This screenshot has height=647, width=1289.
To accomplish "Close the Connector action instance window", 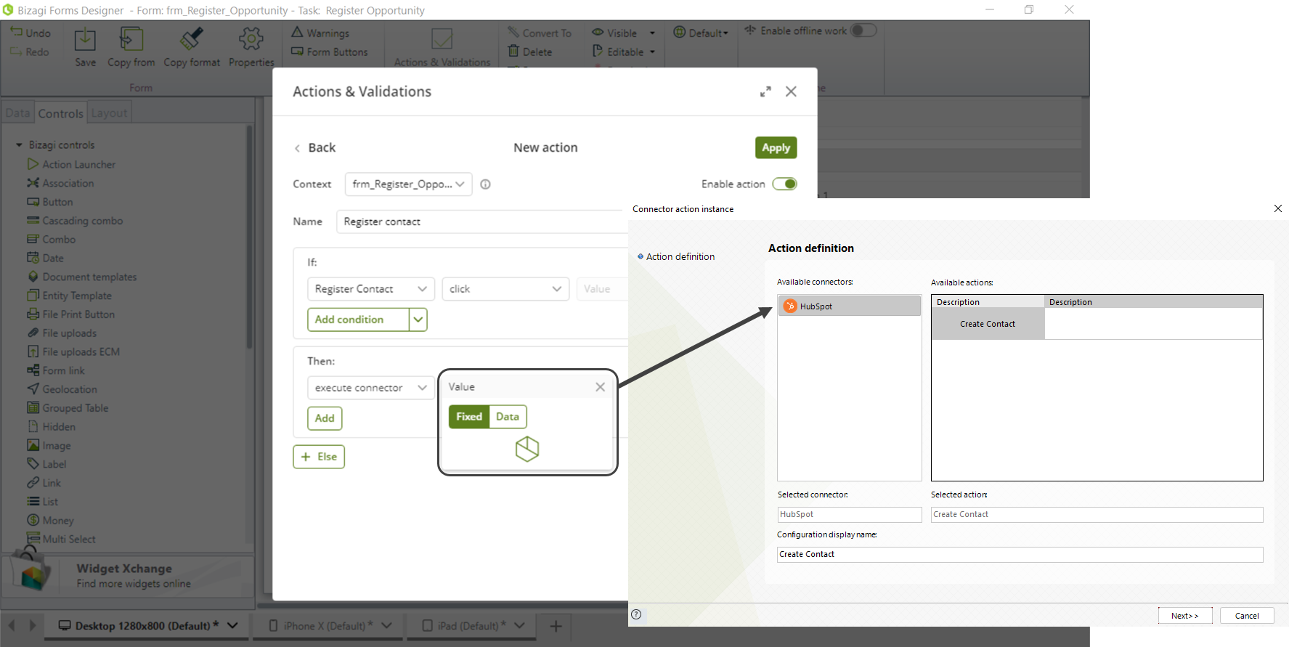I will click(1278, 208).
